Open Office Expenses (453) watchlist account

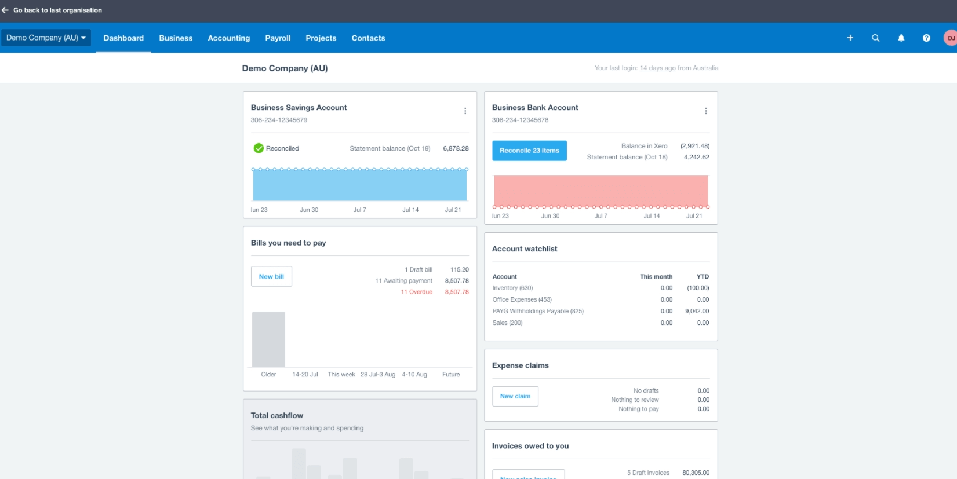pyautogui.click(x=522, y=299)
